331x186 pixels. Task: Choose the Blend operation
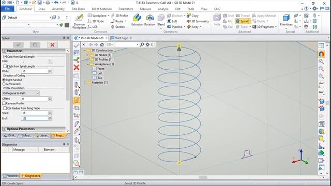click(161, 20)
